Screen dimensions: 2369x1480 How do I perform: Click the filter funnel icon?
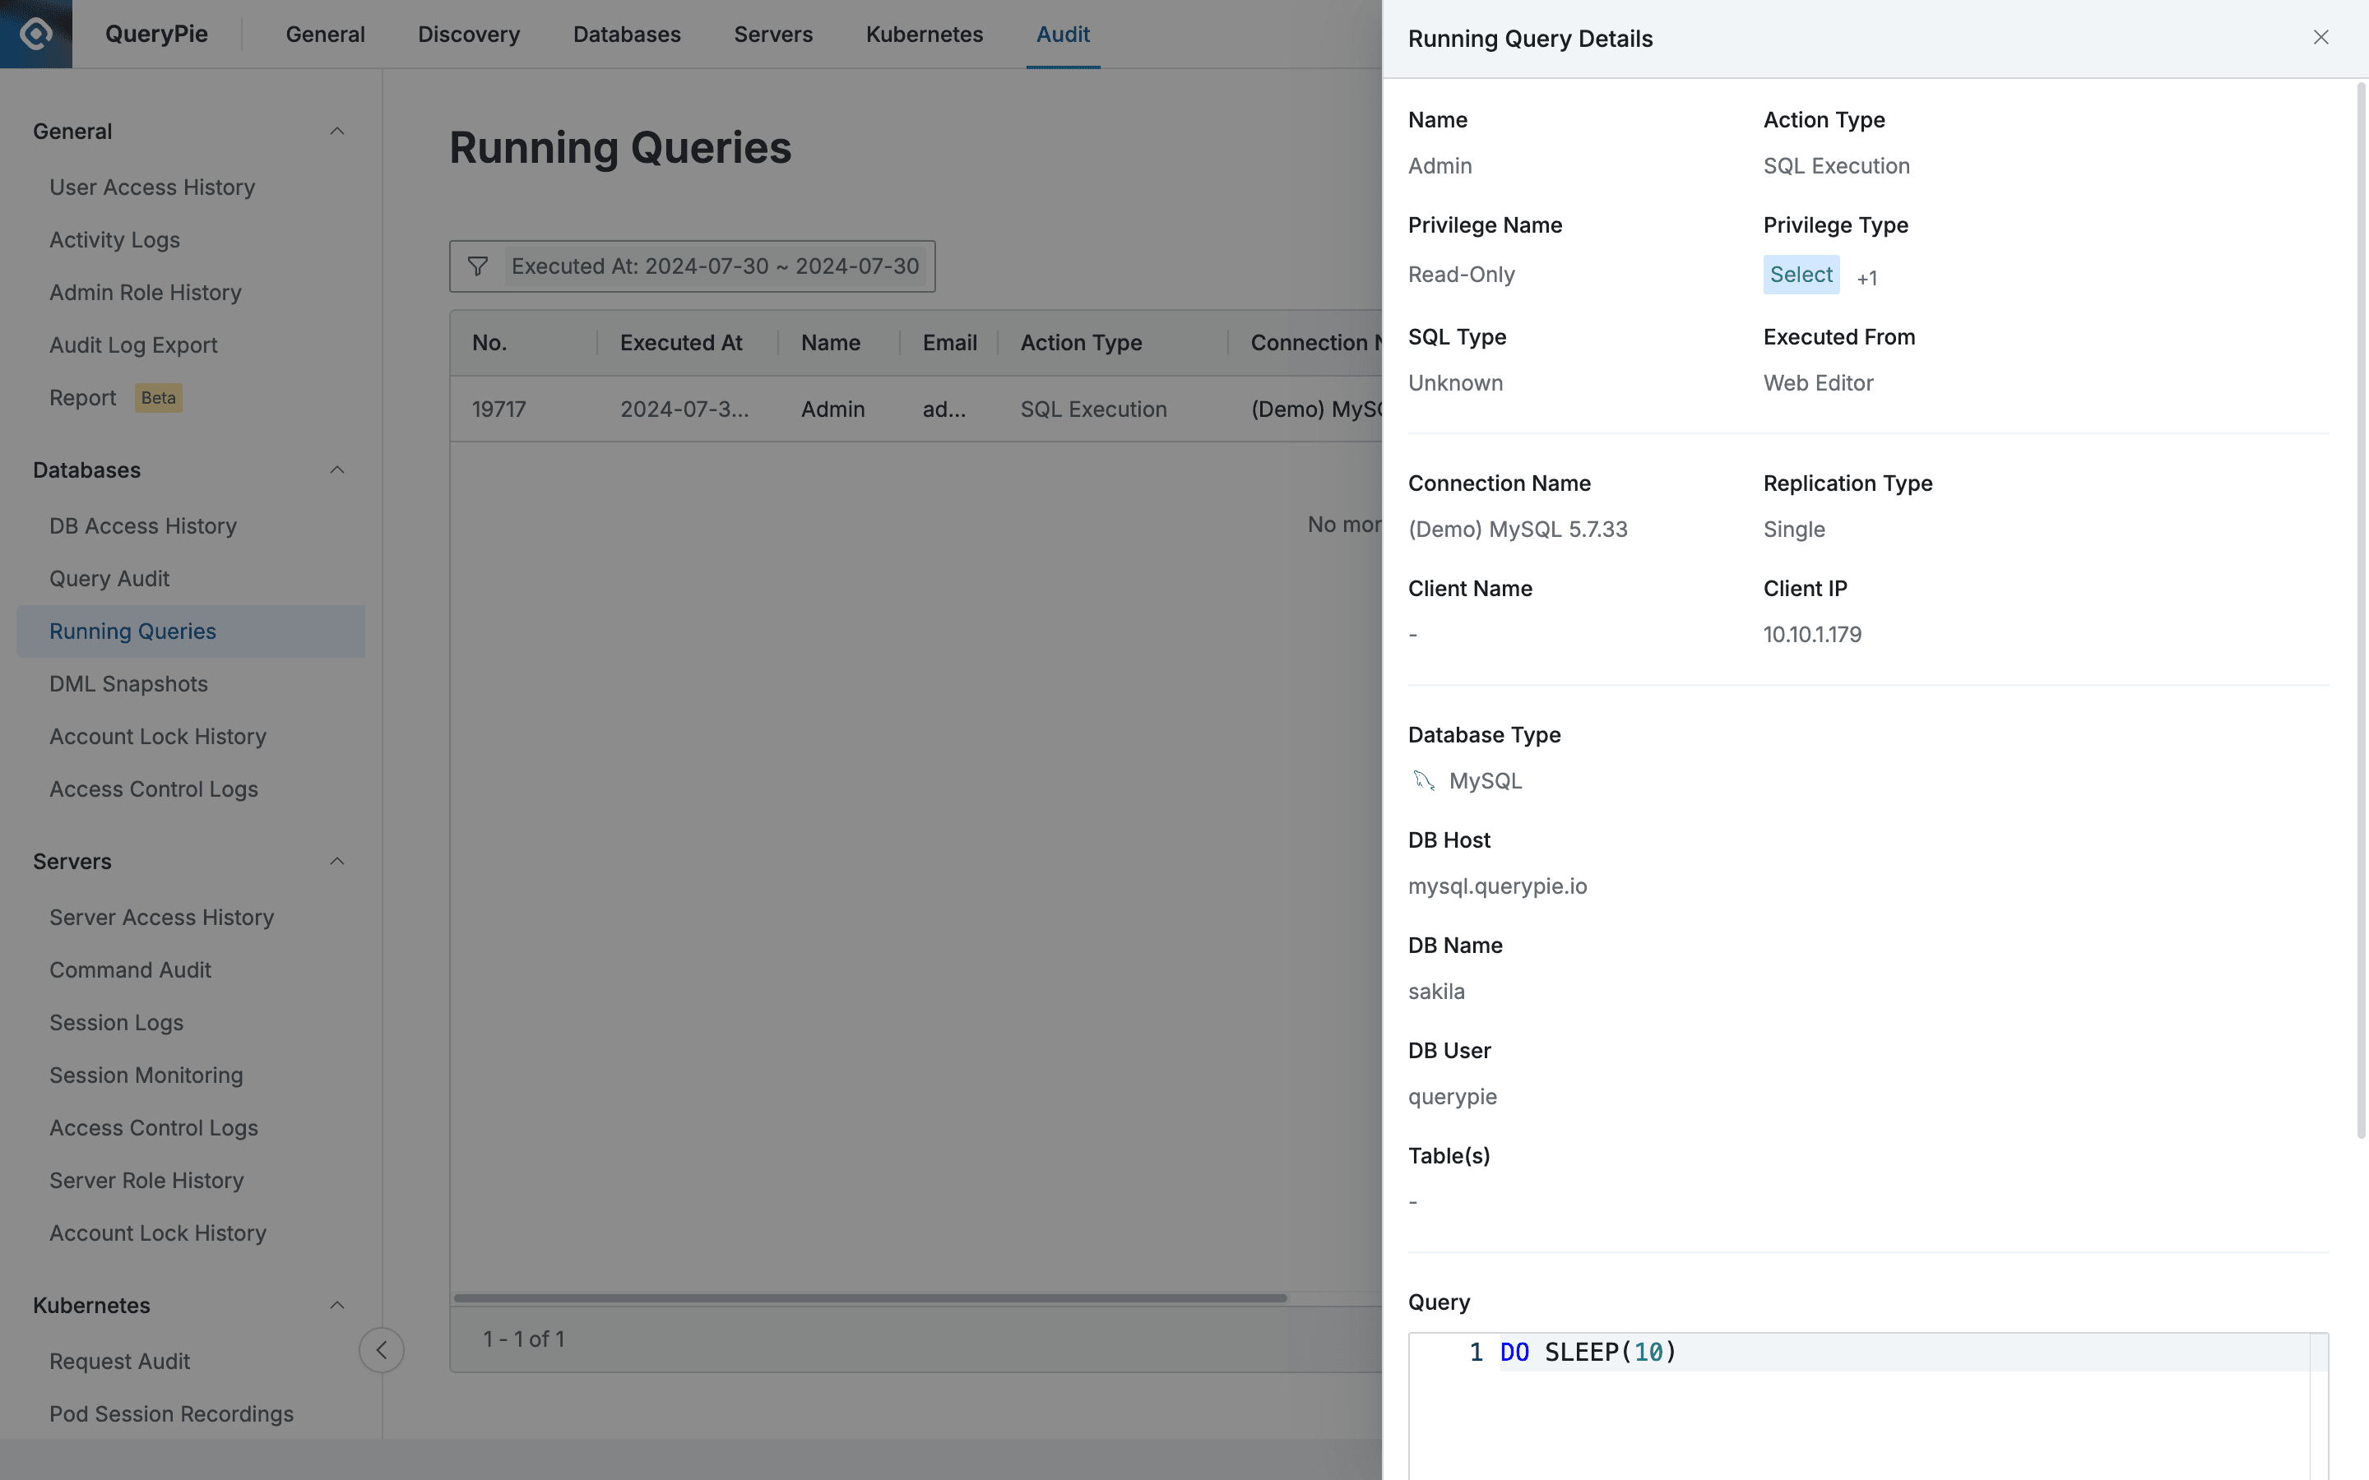pyautogui.click(x=480, y=266)
